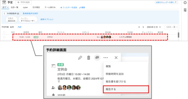Screen dimensions: 188x99
Task: Switch to the 日次報告 tab
Action: 36,7
